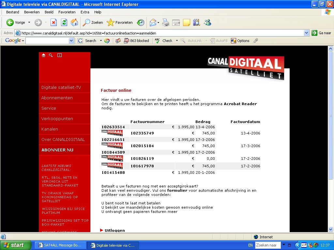This screenshot has height=250, width=334.
Task: Open the Zoeken search pane
Action: click(93, 22)
